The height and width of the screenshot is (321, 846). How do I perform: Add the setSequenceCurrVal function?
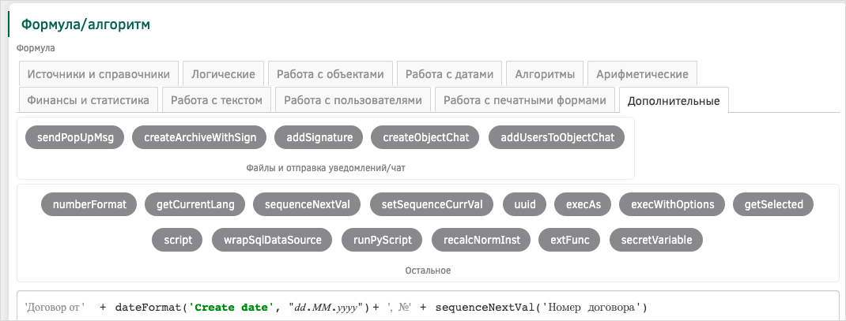click(432, 204)
